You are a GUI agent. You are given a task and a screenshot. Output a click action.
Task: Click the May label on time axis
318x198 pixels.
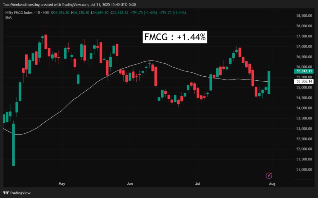62,184
